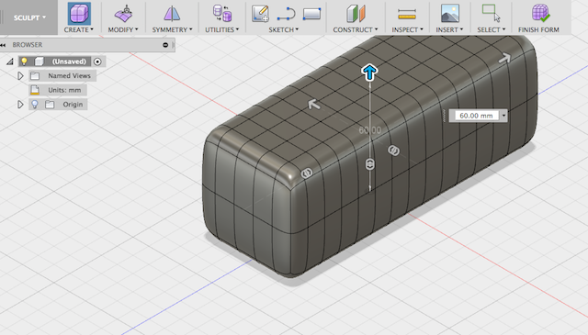
Task: Click the BROWSER panel title
Action: pyautogui.click(x=27, y=45)
